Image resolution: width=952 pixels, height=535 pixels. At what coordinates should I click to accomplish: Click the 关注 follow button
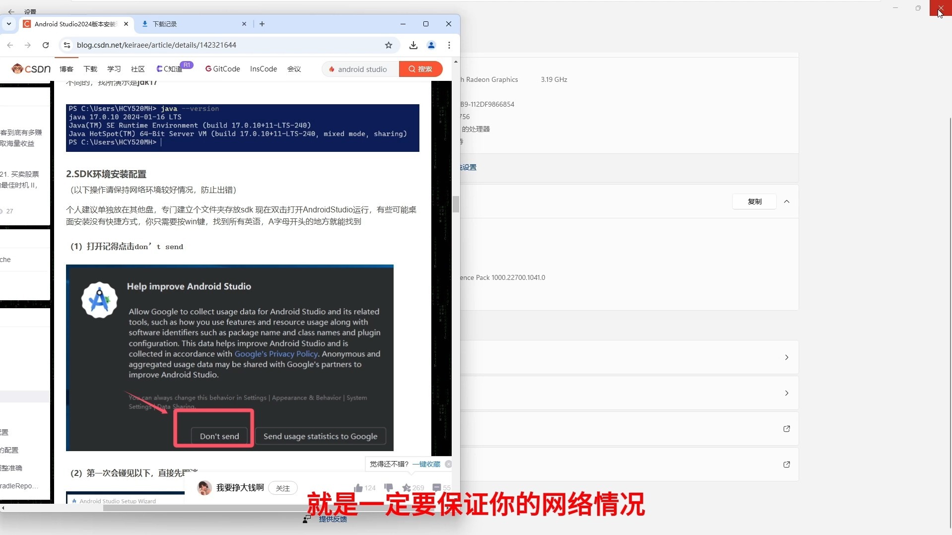pyautogui.click(x=283, y=488)
